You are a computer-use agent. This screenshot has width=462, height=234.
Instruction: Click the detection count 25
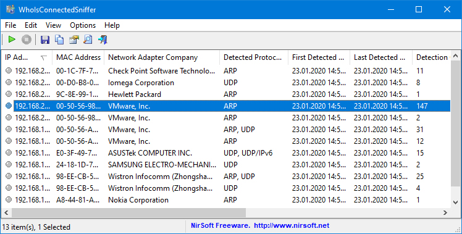(420, 177)
